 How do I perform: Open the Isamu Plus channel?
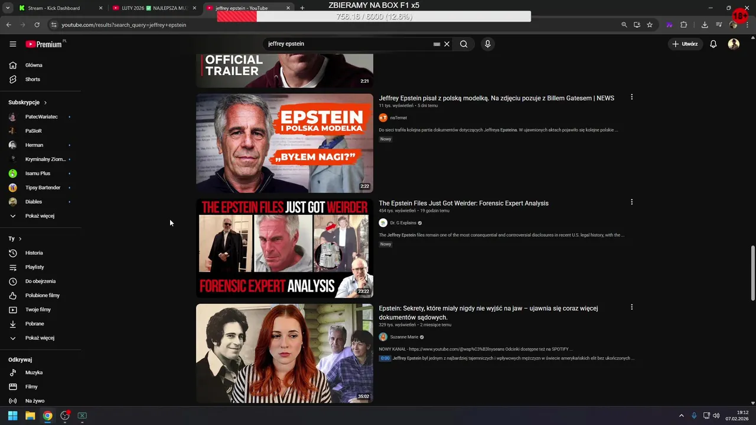40,174
